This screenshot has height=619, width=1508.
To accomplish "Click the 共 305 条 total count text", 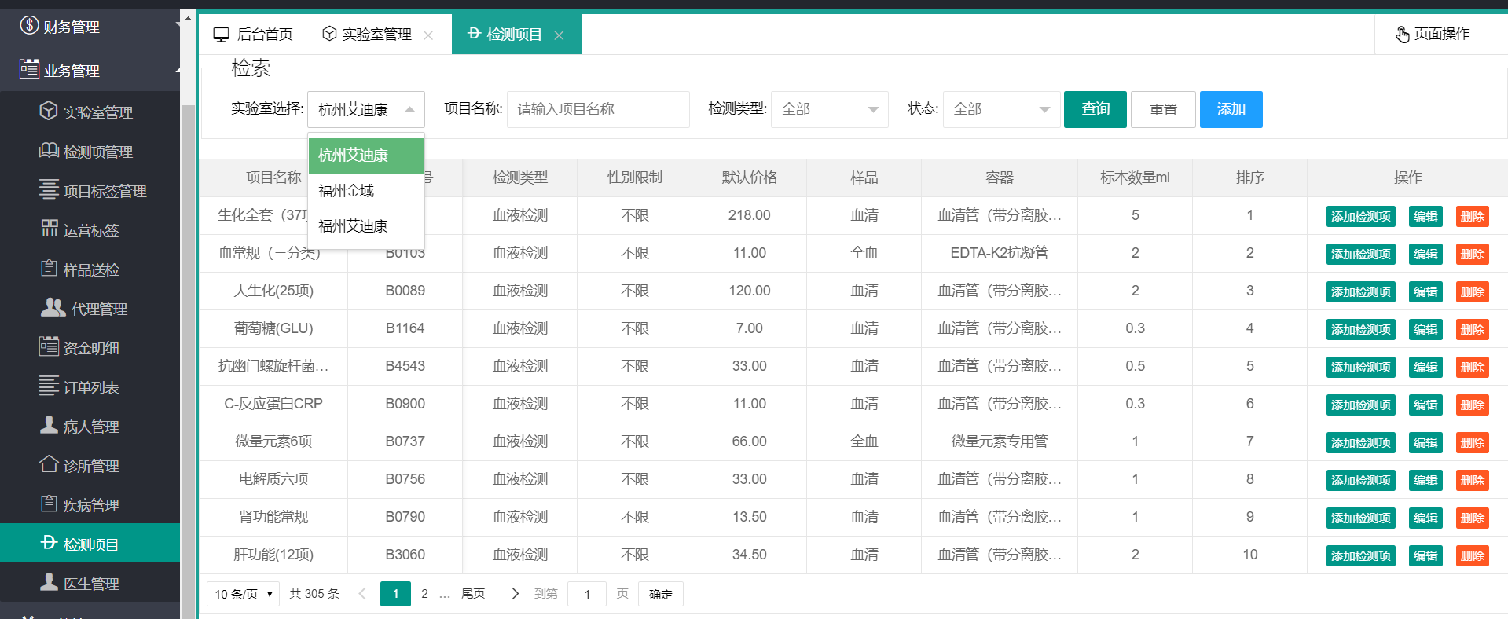I will [314, 594].
